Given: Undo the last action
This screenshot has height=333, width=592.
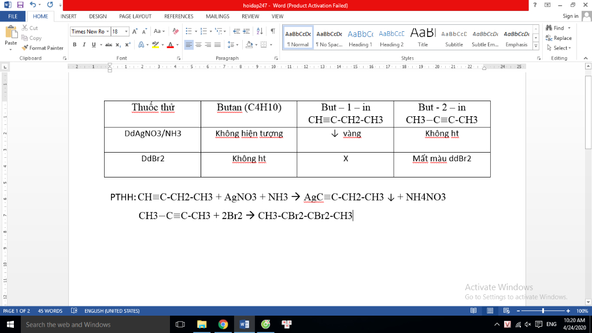Looking at the screenshot, I should point(33,5).
